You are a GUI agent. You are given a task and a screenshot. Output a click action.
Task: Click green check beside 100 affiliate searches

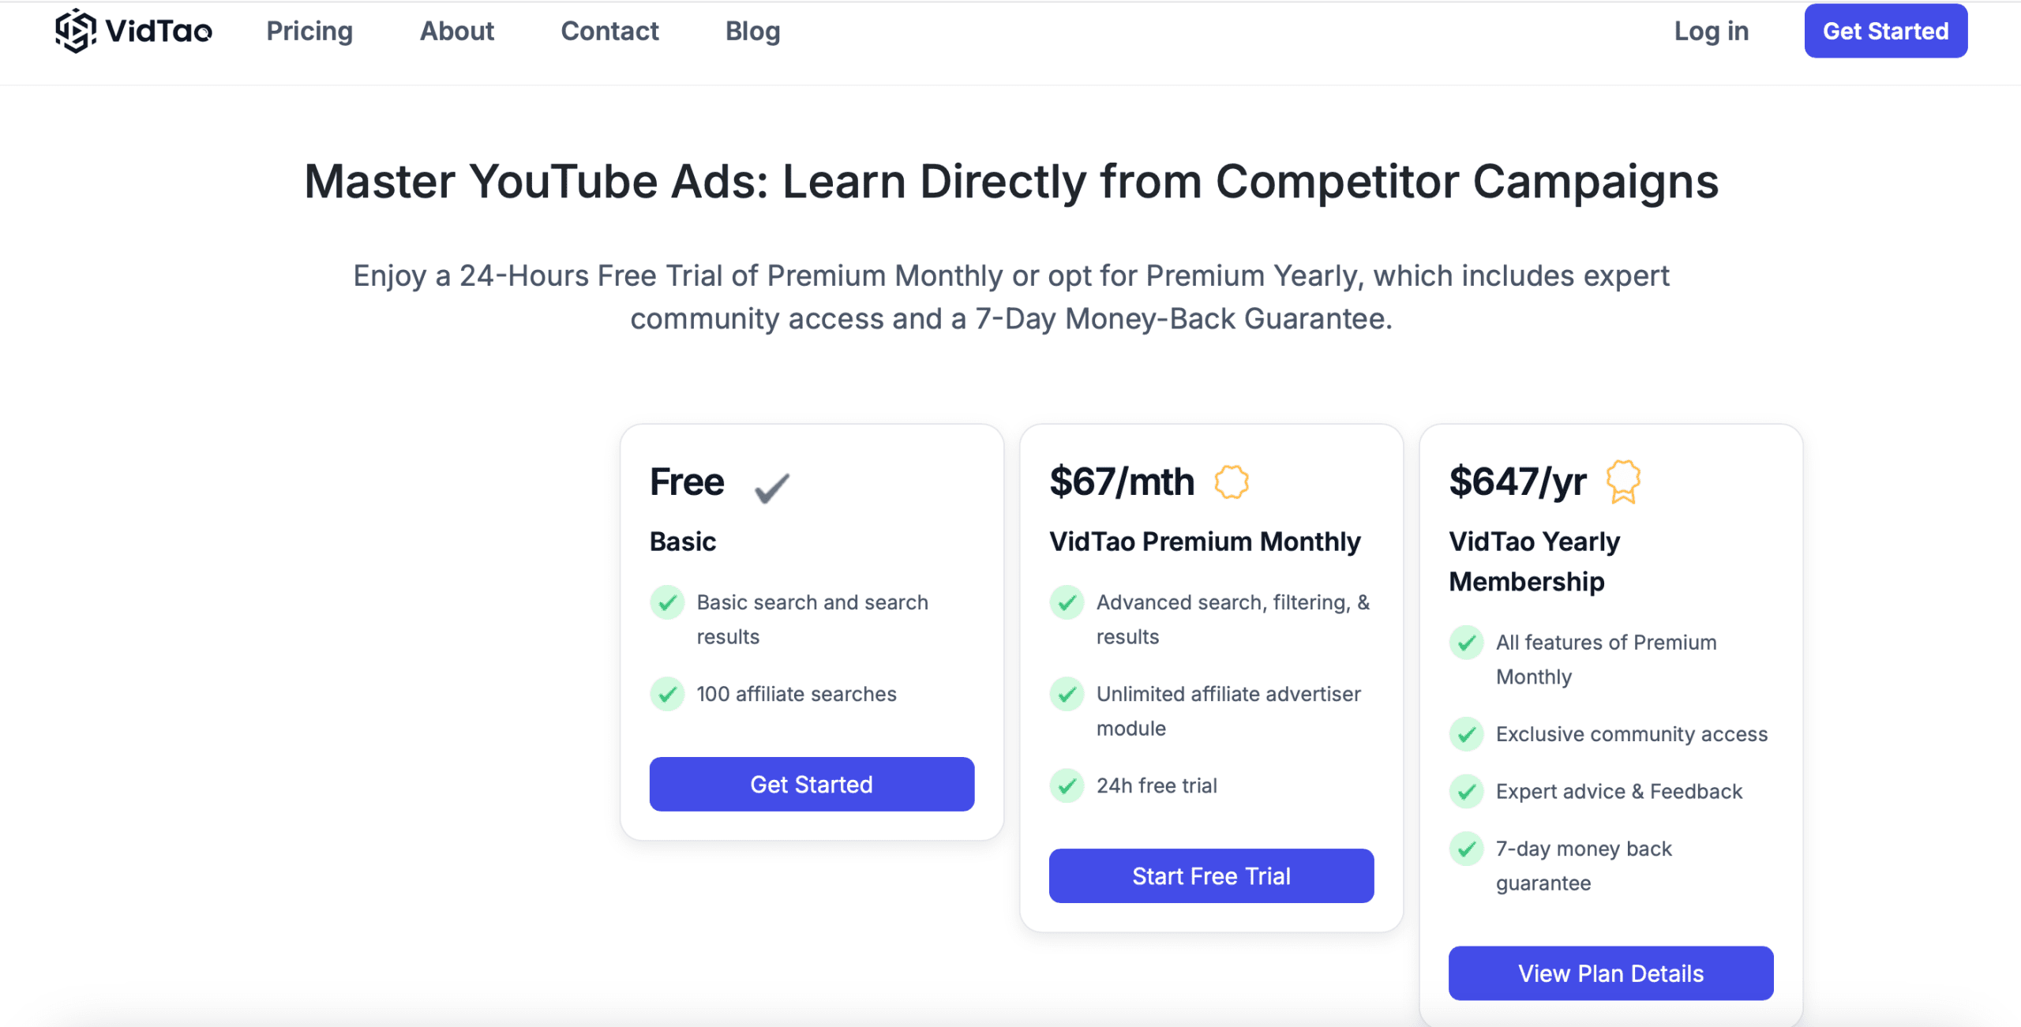tap(667, 695)
